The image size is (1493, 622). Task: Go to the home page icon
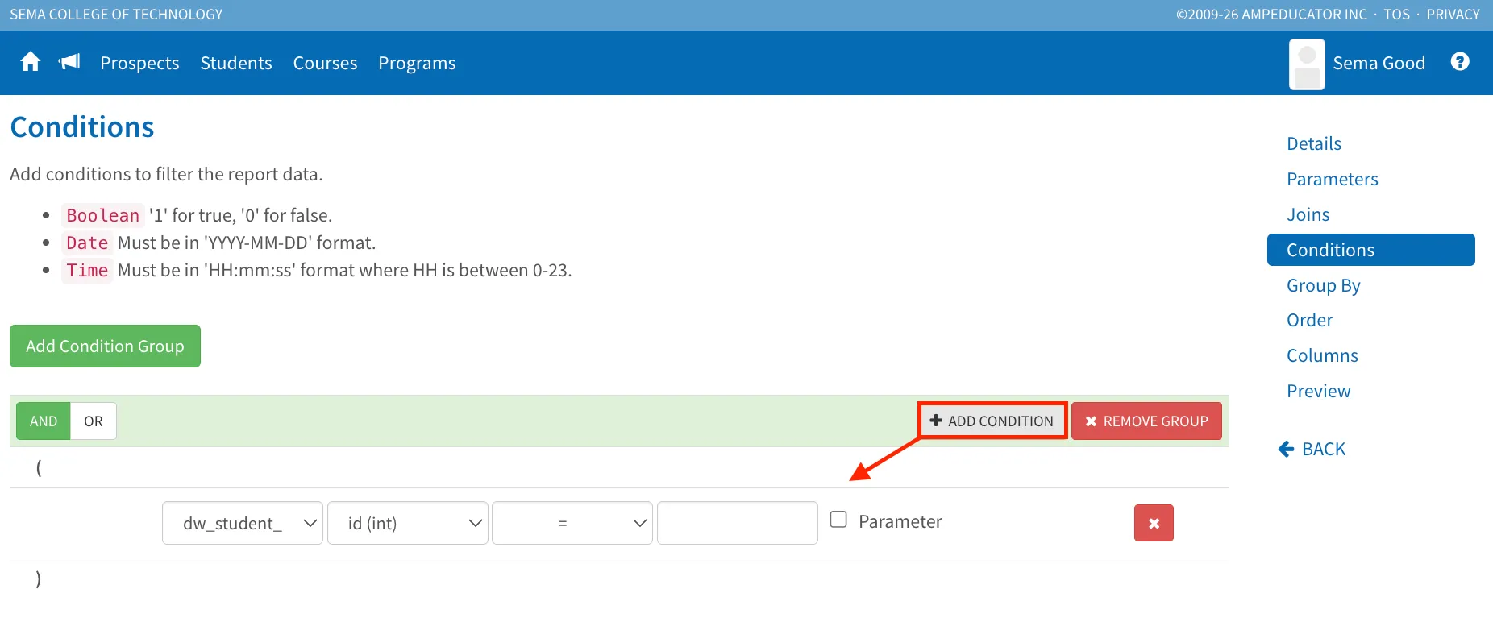(31, 62)
